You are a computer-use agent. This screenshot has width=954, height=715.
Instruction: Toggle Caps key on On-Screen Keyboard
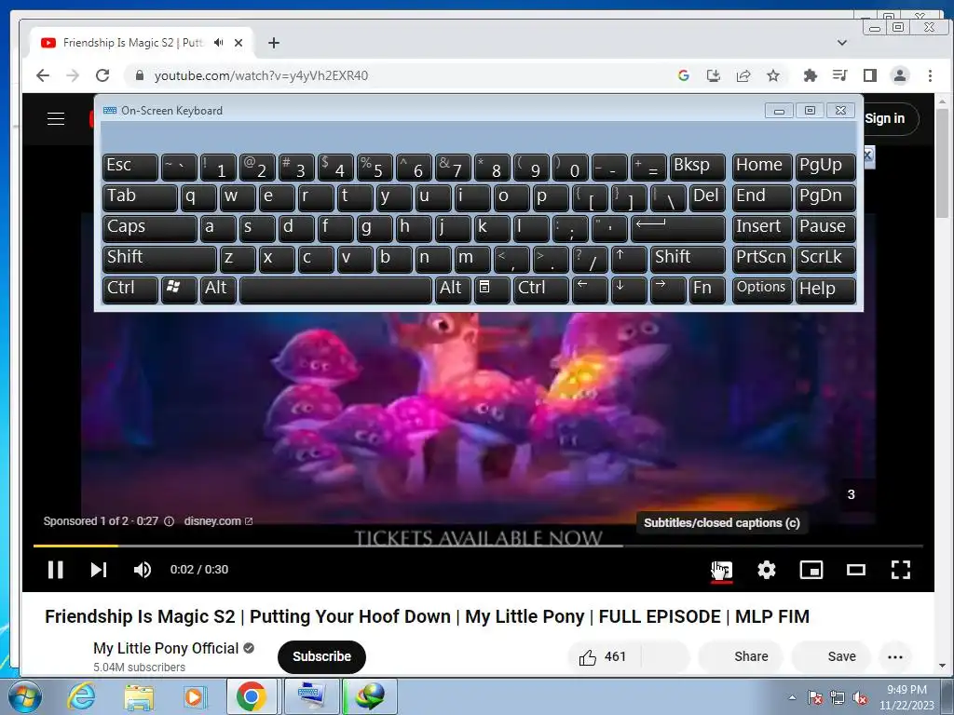[x=149, y=227]
